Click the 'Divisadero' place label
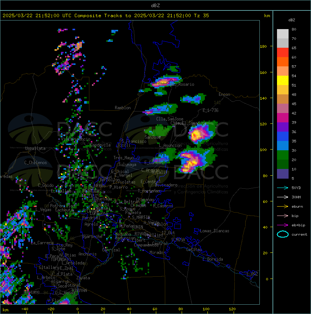This screenshot has height=314, width=311. tap(166, 185)
